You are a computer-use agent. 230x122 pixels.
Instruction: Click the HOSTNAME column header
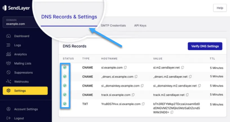click(109, 59)
